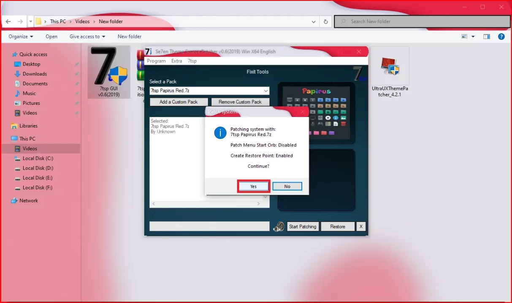The height and width of the screenshot is (303, 512).
Task: Click Yes to continue patching
Action: tap(253, 186)
